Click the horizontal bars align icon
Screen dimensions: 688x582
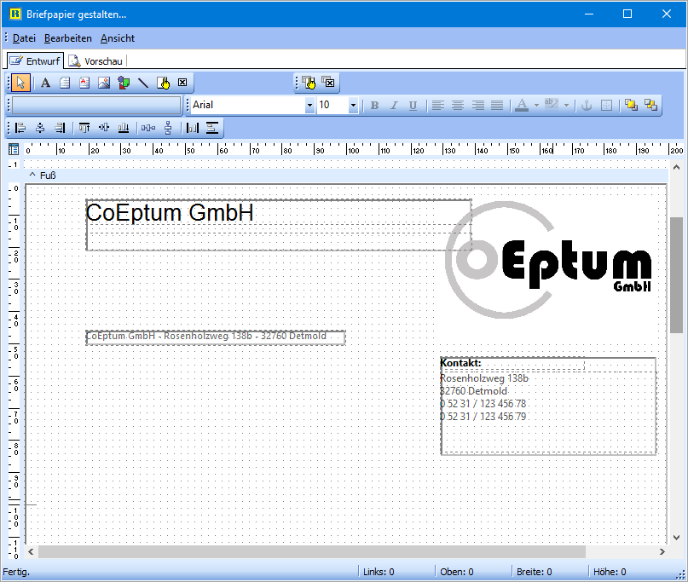click(212, 128)
